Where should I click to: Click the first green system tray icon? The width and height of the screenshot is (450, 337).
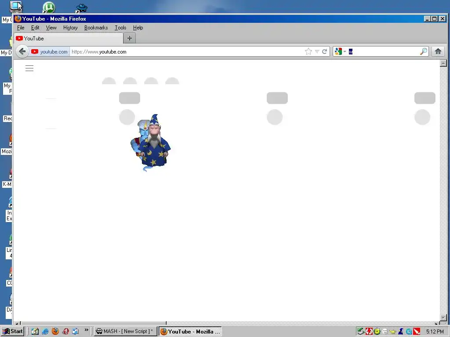click(x=361, y=332)
